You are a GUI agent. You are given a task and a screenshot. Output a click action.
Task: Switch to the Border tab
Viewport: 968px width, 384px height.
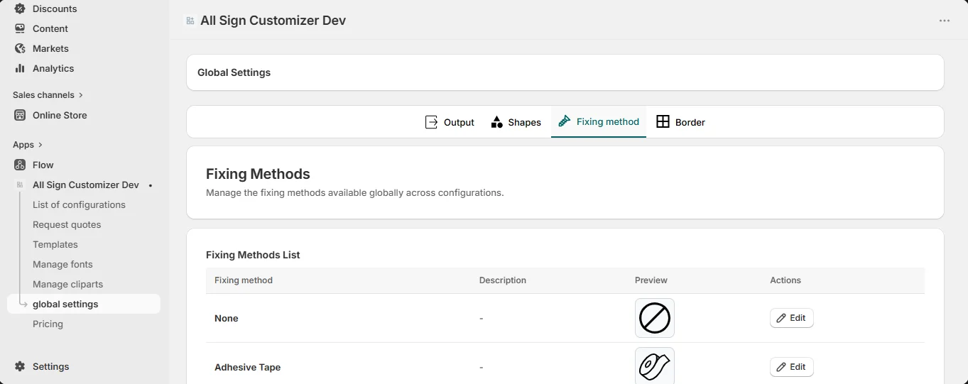pyautogui.click(x=680, y=122)
